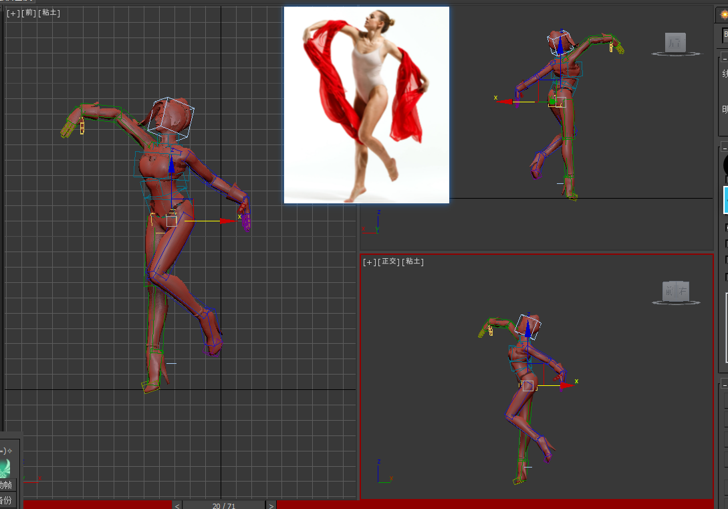Click the black circle in the command panel
728x509 pixels.
(725, 165)
